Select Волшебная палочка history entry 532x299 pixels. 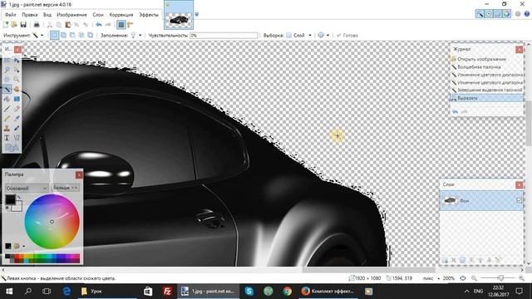pos(485,66)
